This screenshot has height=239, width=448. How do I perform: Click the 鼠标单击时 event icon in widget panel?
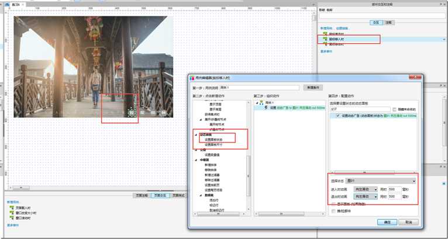tap(325, 34)
